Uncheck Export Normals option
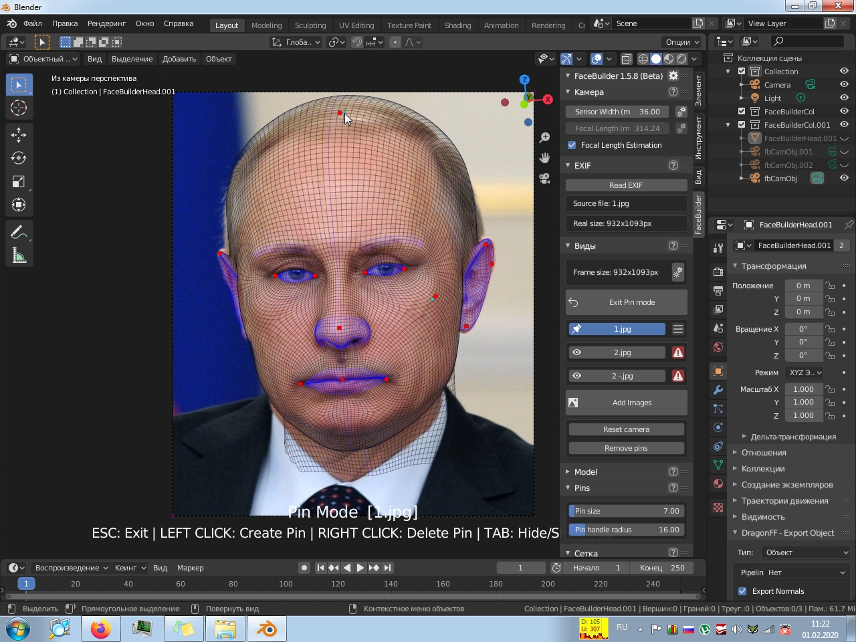856x642 pixels. [742, 591]
